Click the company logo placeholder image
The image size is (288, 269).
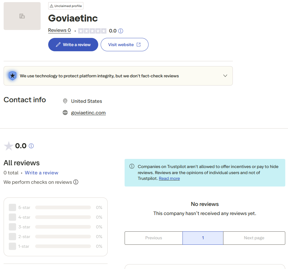click(x=22, y=16)
